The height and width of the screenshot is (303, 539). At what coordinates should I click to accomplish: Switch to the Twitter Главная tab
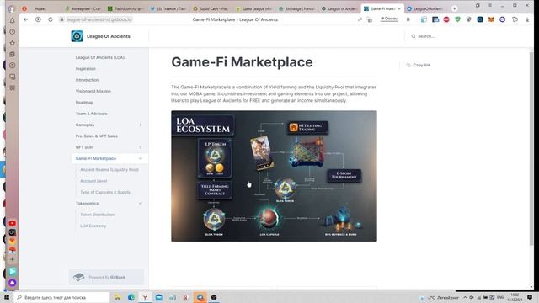pos(168,8)
